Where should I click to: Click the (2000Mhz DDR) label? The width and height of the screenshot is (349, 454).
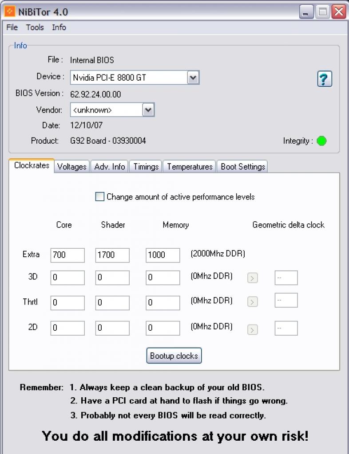click(218, 254)
